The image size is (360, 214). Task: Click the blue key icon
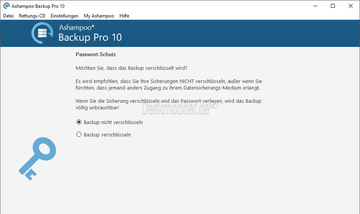37,159
